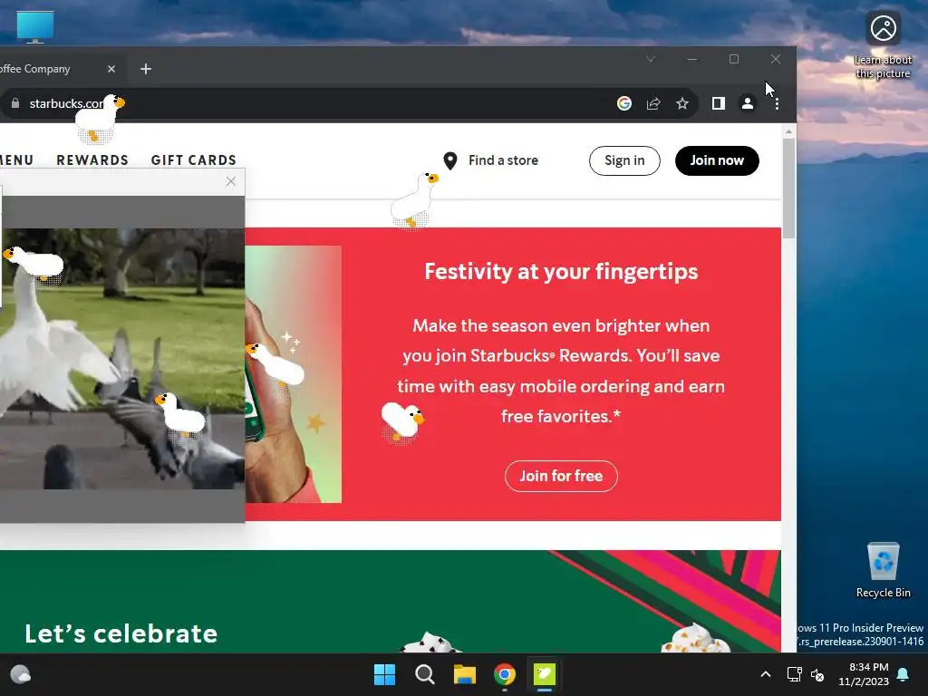Open File Explorer from taskbar
Image resolution: width=928 pixels, height=696 pixels.
465,674
